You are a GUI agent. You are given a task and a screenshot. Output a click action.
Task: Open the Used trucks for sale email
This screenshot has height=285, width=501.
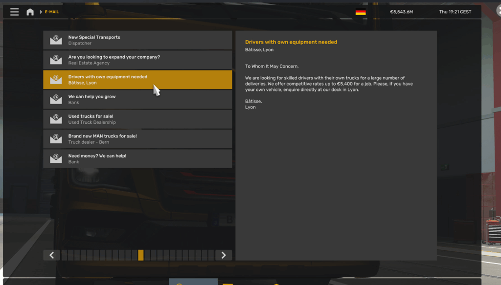[137, 119]
